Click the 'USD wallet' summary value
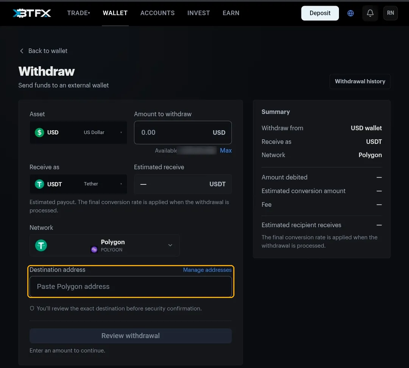This screenshot has width=409, height=368. click(x=366, y=128)
